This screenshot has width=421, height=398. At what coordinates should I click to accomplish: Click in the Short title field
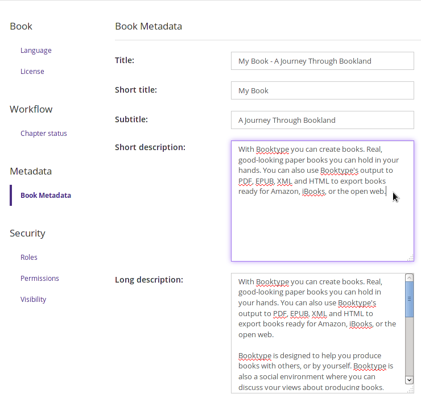point(323,90)
